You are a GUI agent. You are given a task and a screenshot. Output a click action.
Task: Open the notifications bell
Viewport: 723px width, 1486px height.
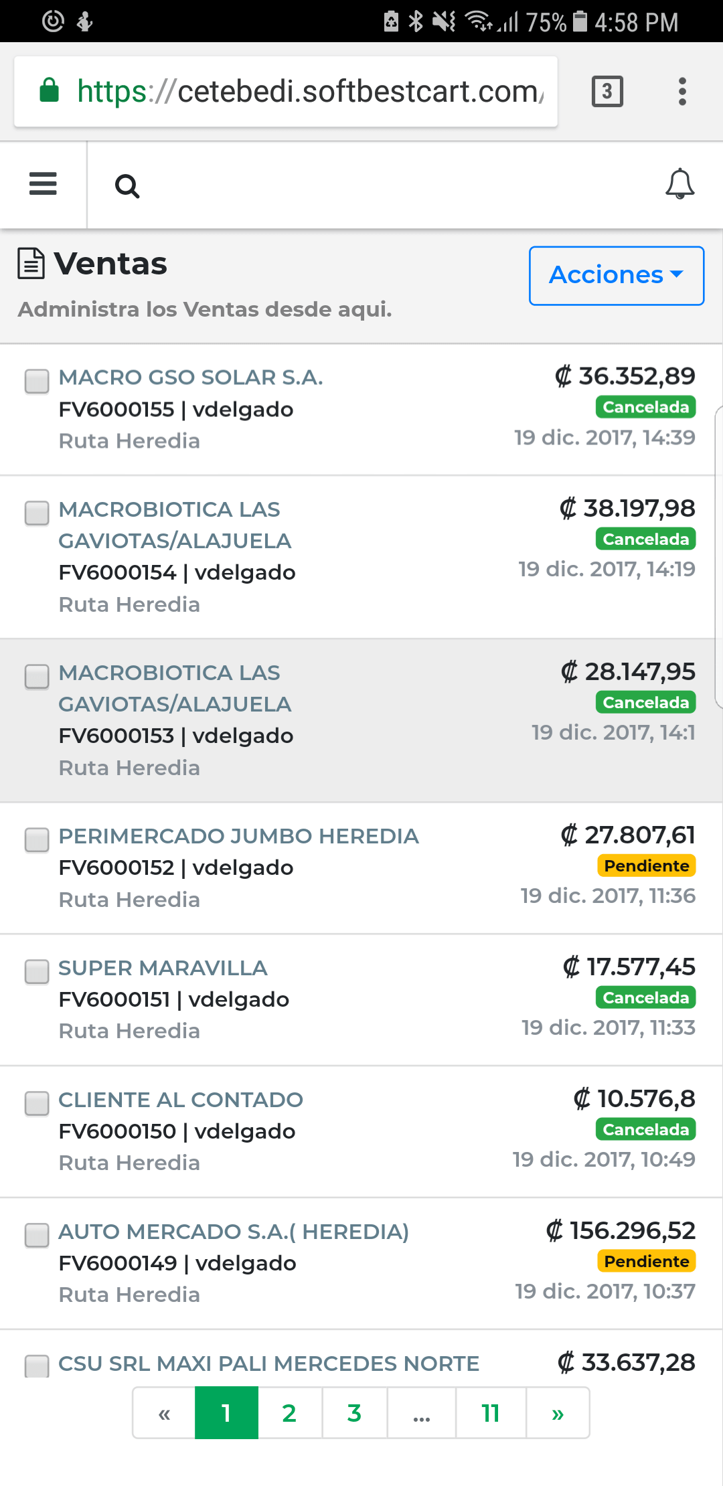click(x=679, y=184)
